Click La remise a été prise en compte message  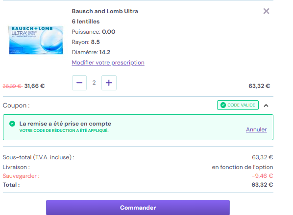pos(65,124)
